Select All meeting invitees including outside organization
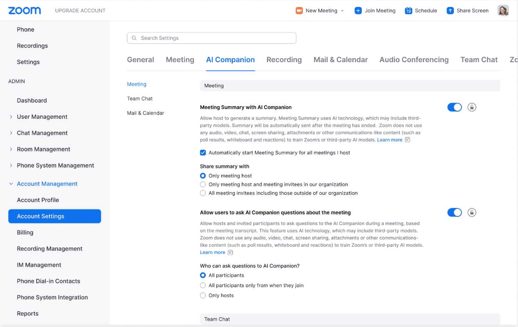Screen dimensions: 518x327 (x=203, y=193)
